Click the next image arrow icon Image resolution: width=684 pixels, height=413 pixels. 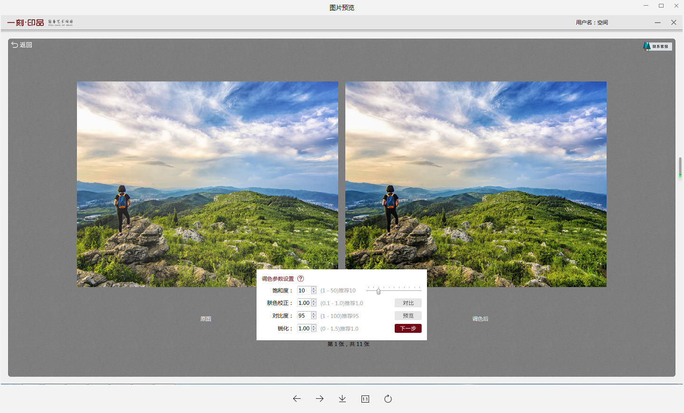(x=320, y=399)
